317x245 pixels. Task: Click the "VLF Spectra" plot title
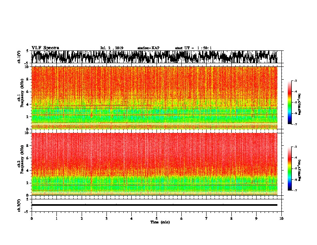45,48
